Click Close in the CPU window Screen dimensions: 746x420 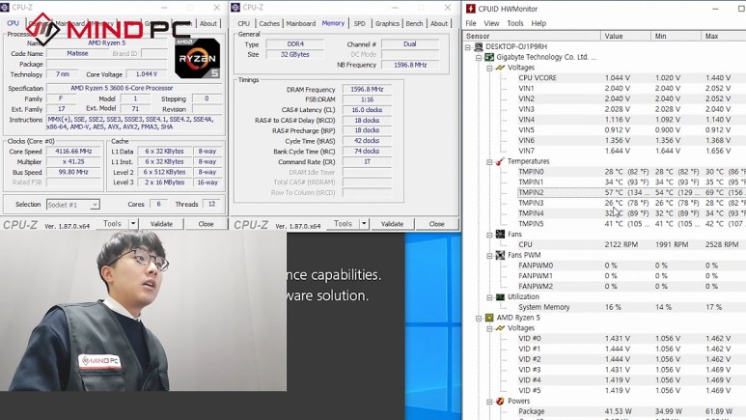(206, 224)
